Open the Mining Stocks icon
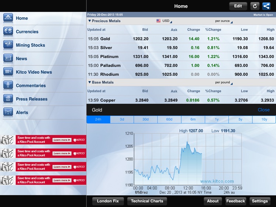The image size is (276, 207). tap(8, 45)
